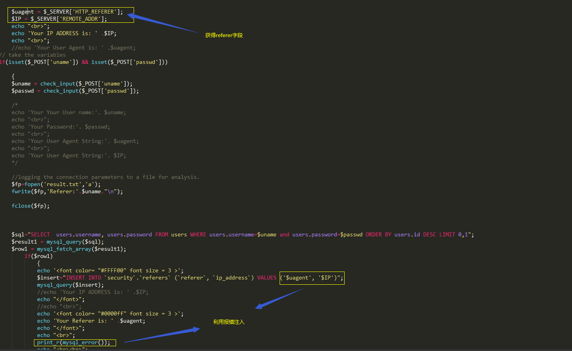The height and width of the screenshot is (351, 572).
Task: Click the echo 'Your Referer is:' line
Action: [91, 321]
